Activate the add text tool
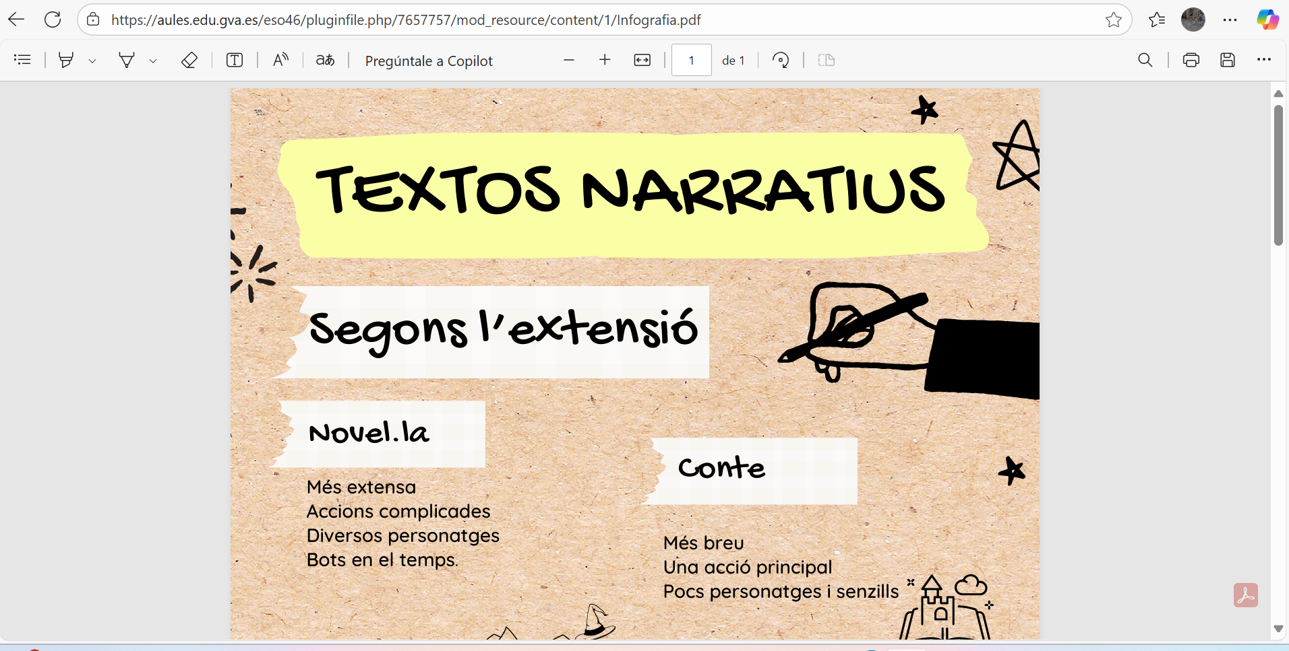The image size is (1289, 651). 235,60
